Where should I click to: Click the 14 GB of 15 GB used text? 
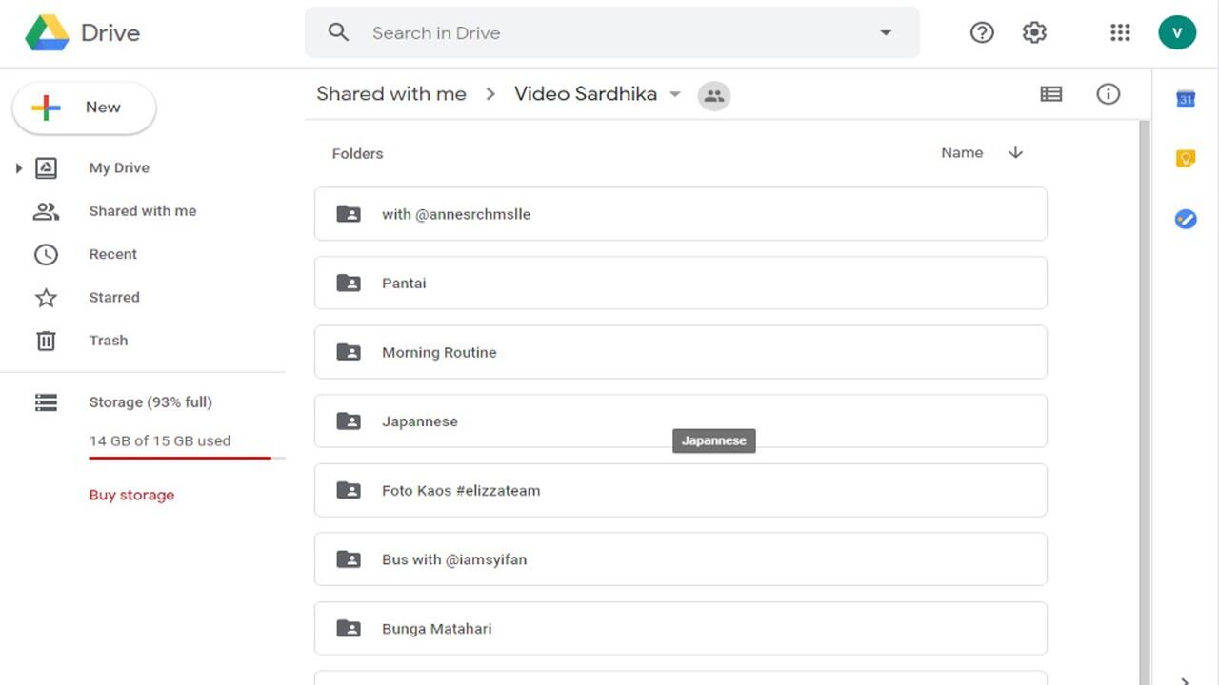click(x=160, y=440)
